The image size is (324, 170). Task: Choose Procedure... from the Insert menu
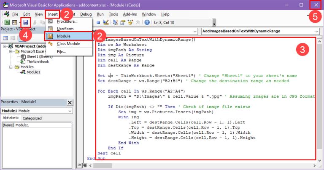coord(69,21)
